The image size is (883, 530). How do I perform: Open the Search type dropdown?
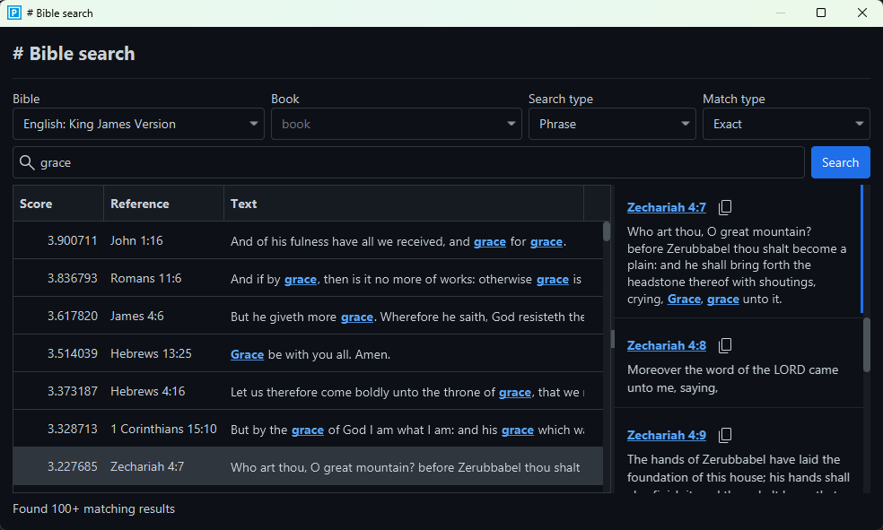[612, 124]
